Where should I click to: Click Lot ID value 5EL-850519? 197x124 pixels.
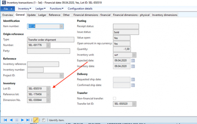pos(35,89)
